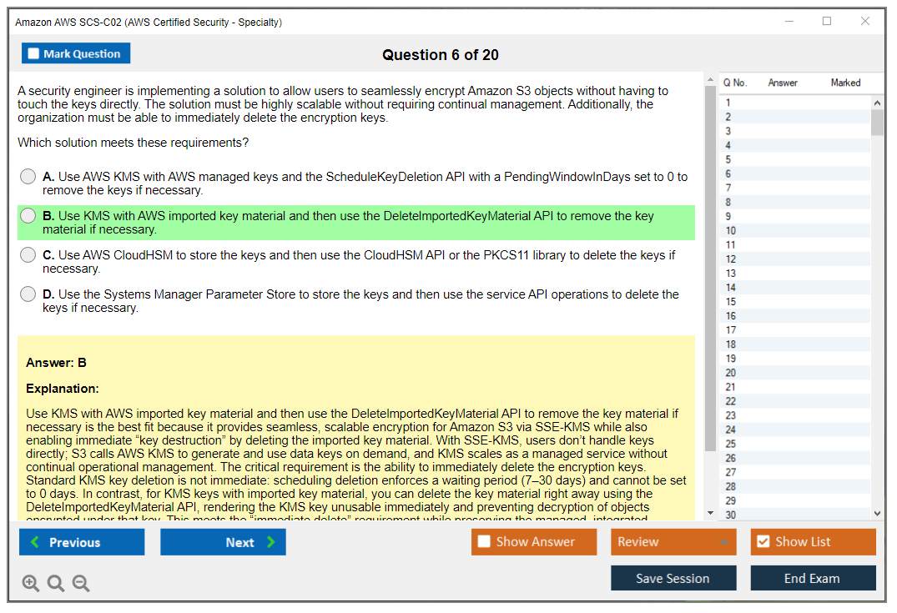Sort list by the Marked column header

(845, 83)
